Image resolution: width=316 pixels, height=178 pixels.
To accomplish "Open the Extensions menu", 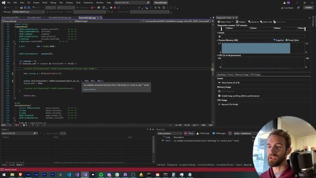I will coord(88,2).
